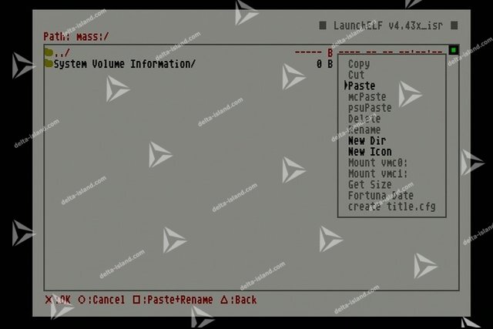Viewport: 493px width, 329px height.
Task: Select Cut in the popup menu
Action: coord(357,75)
